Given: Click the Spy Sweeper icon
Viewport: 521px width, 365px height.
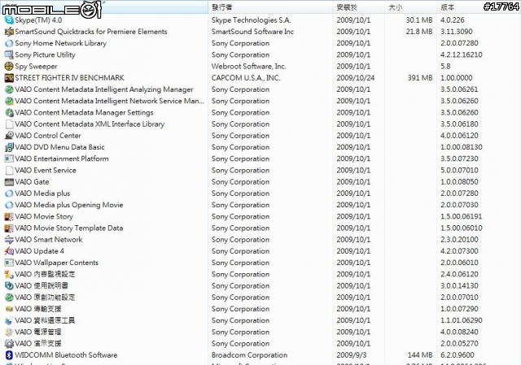Looking at the screenshot, I should click(x=9, y=67).
